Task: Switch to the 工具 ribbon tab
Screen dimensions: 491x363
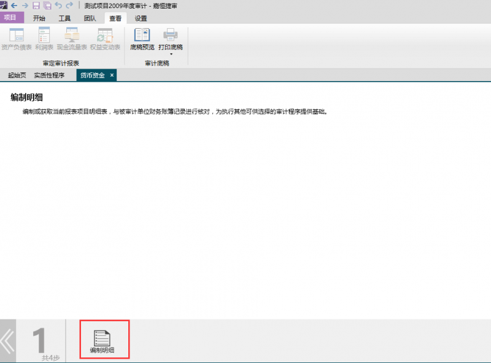Action: pyautogui.click(x=64, y=18)
